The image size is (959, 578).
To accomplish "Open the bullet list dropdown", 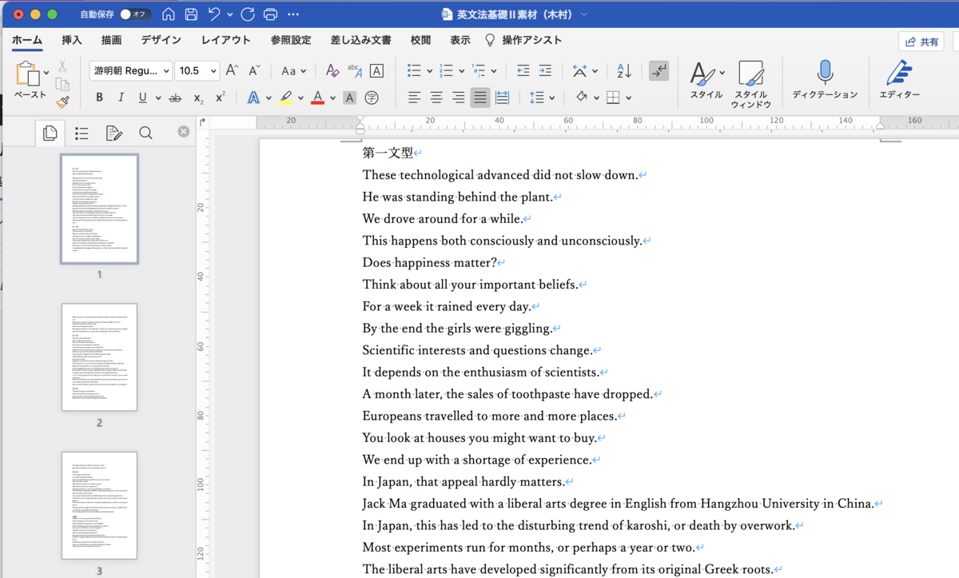I will (429, 71).
